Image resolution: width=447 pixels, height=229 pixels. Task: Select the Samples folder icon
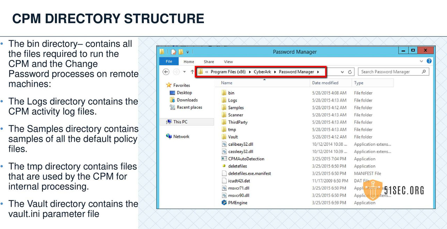(224, 108)
